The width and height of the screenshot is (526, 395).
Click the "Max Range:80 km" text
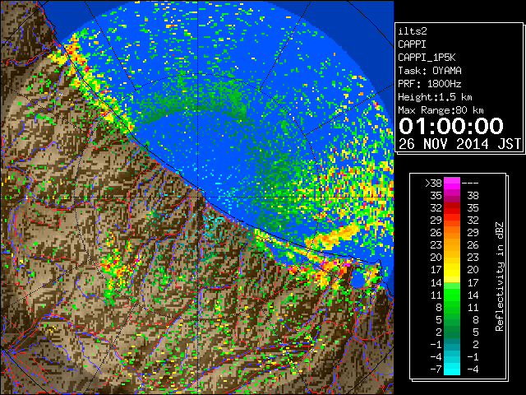441,110
